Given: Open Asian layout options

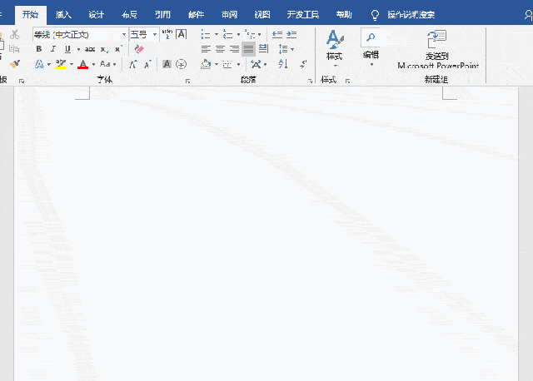Looking at the screenshot, I should (256, 64).
